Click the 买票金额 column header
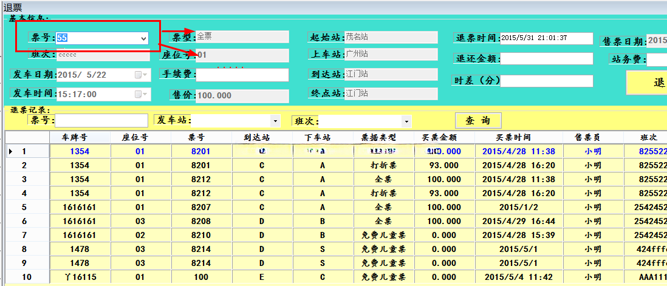Image resolution: width=667 pixels, height=286 pixels. 445,137
